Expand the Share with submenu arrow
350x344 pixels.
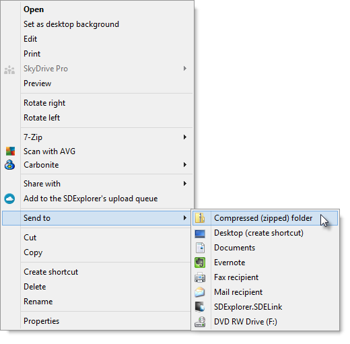(185, 184)
